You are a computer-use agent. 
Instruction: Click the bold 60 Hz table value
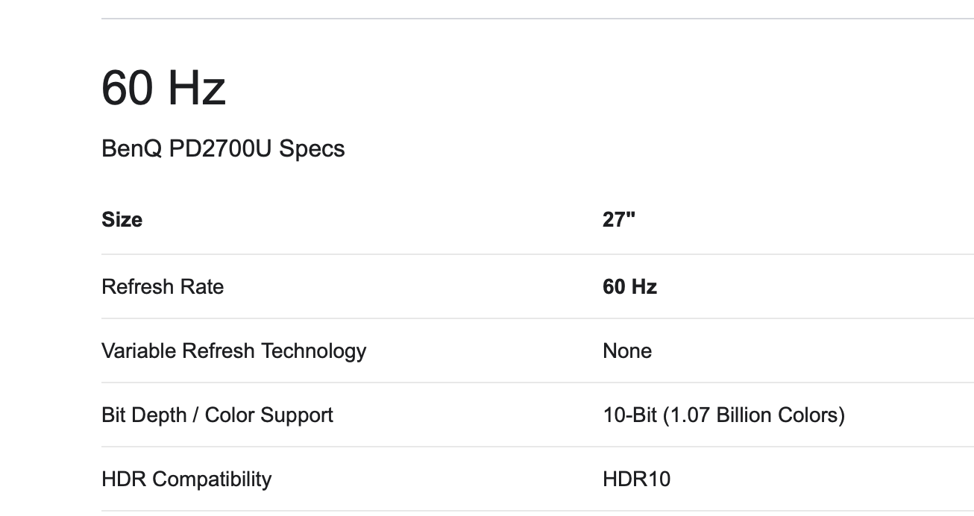629,287
